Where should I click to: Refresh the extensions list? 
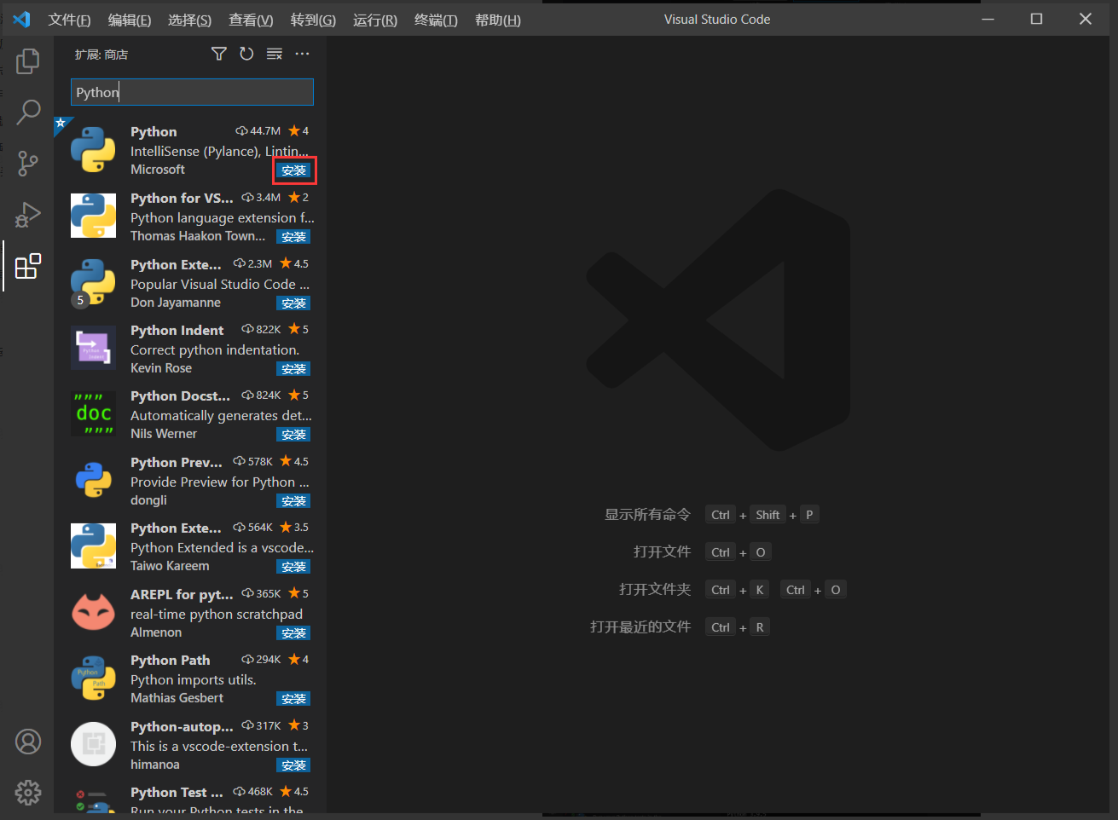point(246,54)
